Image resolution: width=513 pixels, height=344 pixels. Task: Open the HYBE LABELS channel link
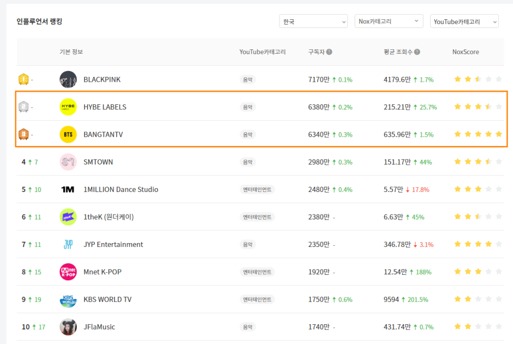(x=105, y=107)
